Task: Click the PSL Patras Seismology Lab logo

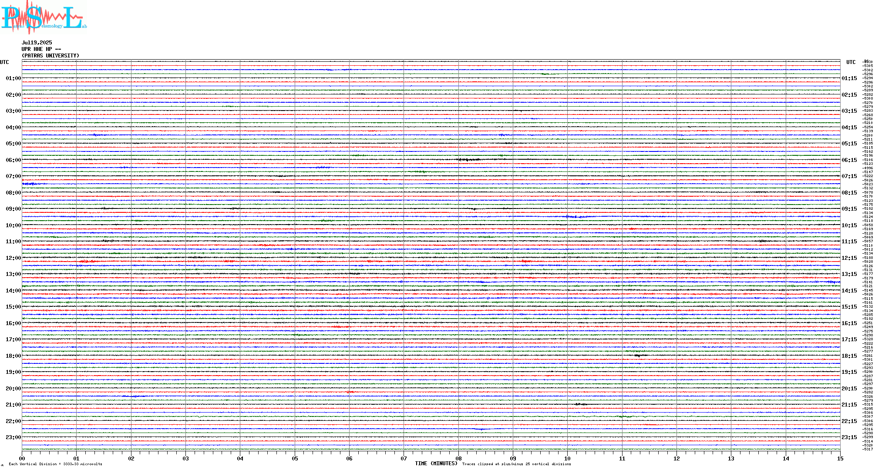Action: coord(44,17)
